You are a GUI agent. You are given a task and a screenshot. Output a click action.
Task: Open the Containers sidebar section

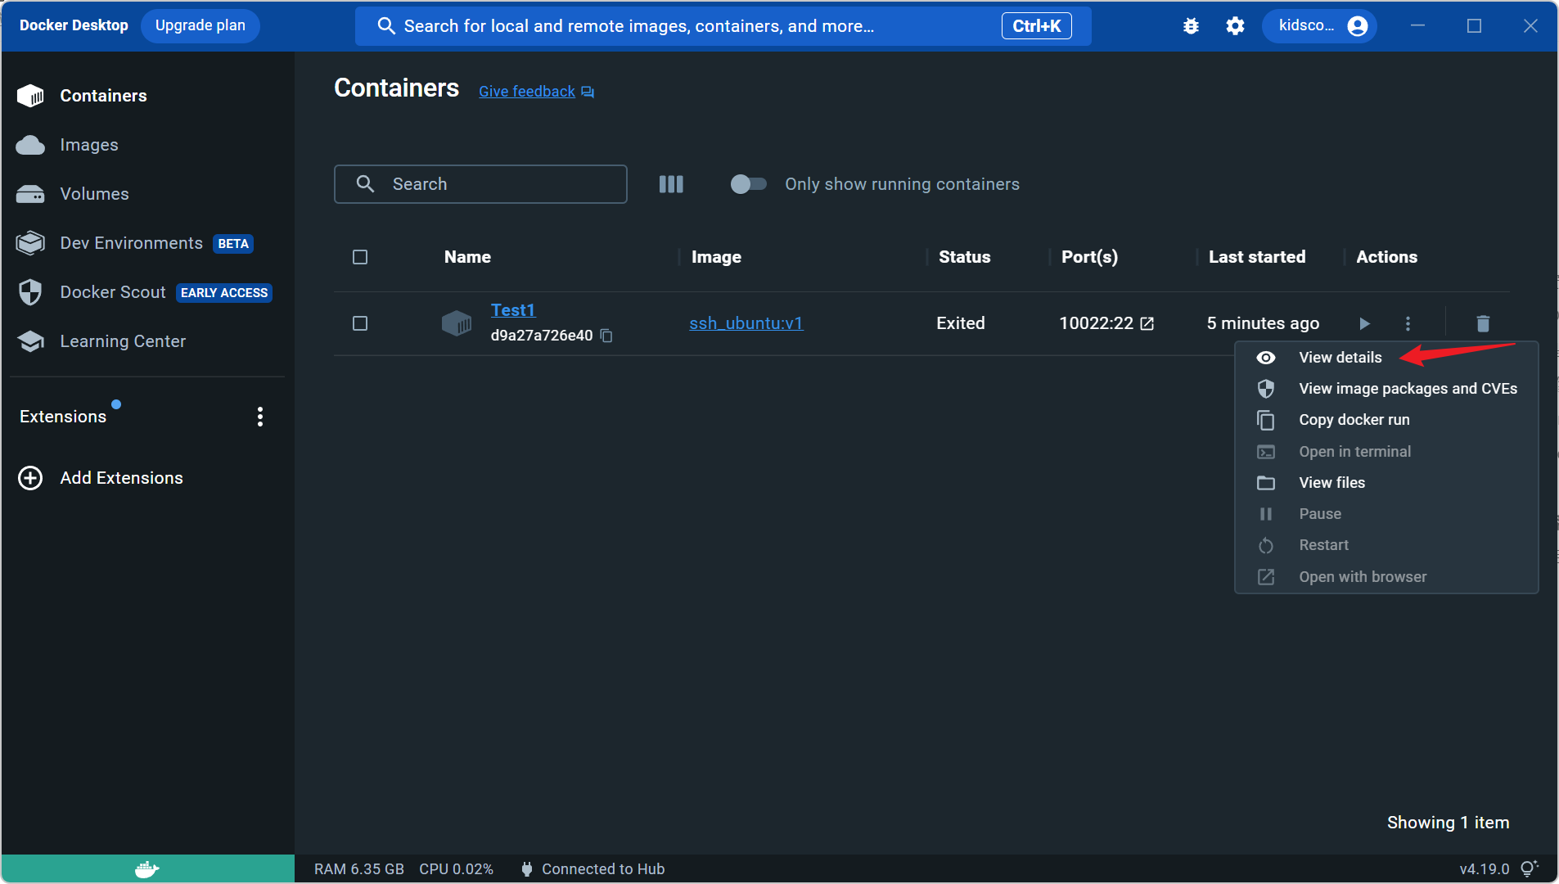click(x=82, y=96)
